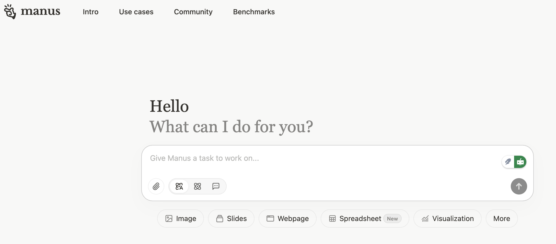Click the up-arrow send button

point(519,186)
